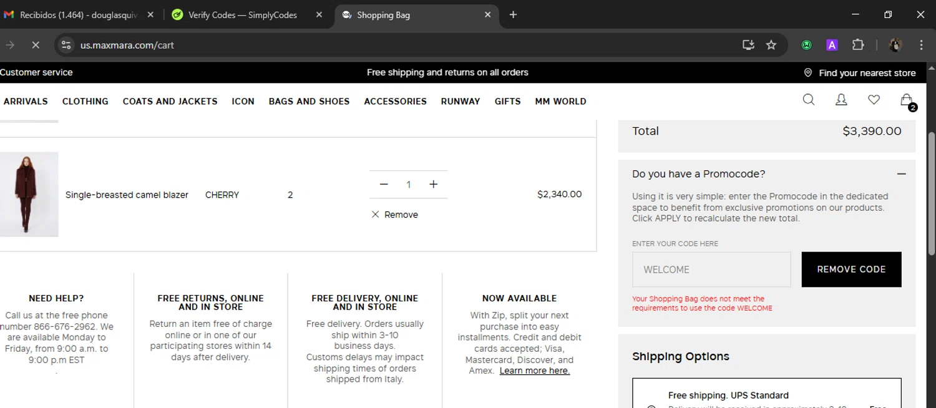Open a new browser tab with plus
936x408 pixels.
pyautogui.click(x=513, y=14)
